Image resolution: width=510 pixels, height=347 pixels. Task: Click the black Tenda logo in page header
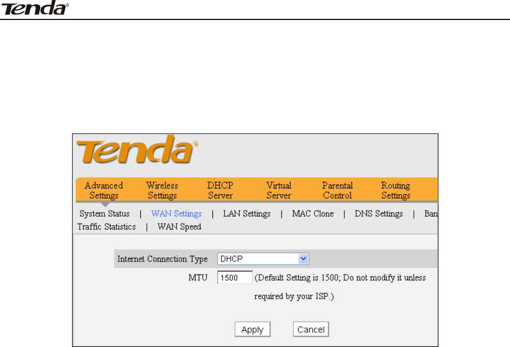(x=35, y=8)
